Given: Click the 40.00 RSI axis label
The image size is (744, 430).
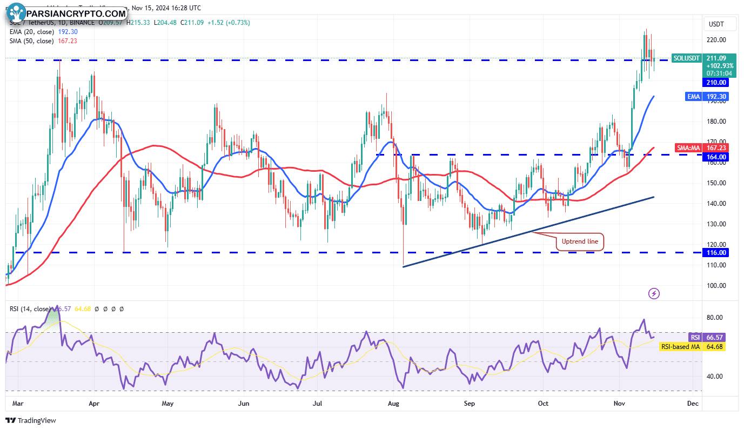Looking at the screenshot, I should [x=714, y=377].
